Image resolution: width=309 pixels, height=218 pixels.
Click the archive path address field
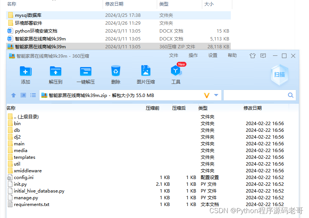(x=130, y=95)
